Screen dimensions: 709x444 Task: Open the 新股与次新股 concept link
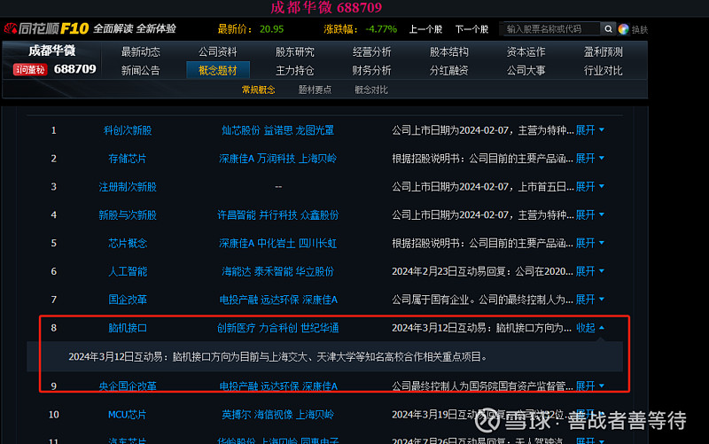pyautogui.click(x=128, y=214)
